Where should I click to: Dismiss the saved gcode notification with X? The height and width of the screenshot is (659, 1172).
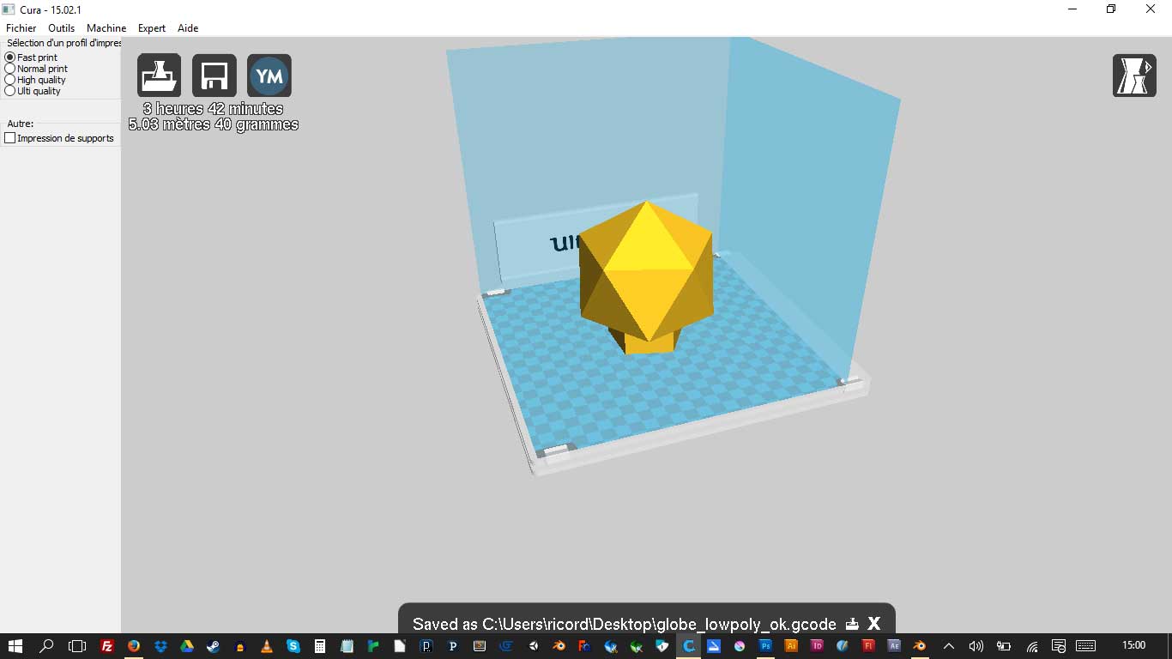(873, 624)
